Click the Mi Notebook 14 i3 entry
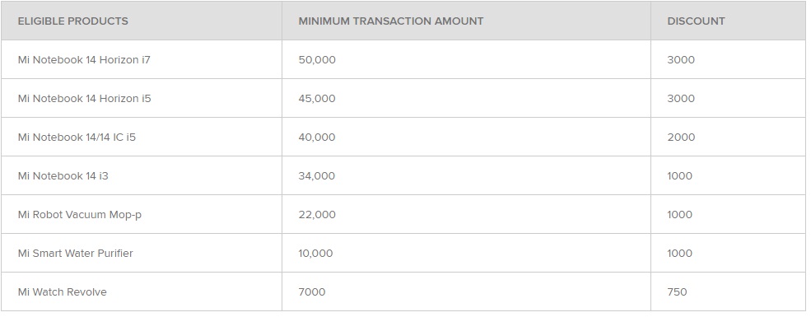This screenshot has height=317, width=811. (x=63, y=176)
